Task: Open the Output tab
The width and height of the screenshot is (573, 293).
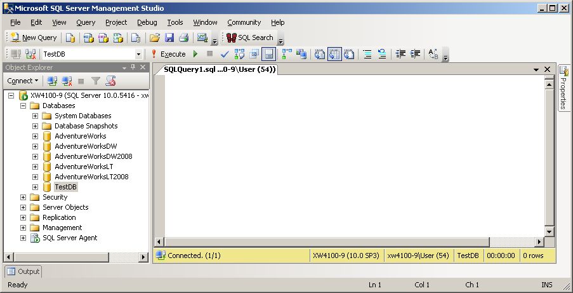Action: tap(23, 271)
